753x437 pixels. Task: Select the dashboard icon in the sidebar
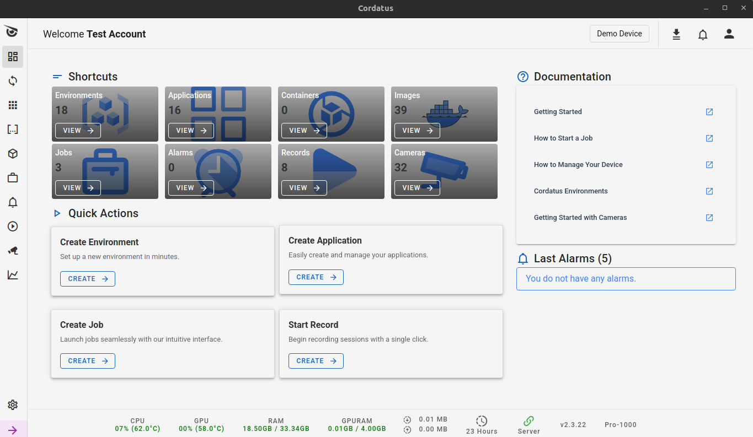(12, 56)
